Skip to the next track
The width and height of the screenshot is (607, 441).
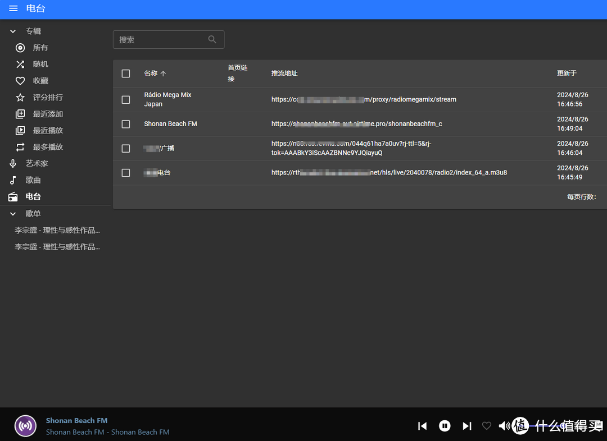(466, 426)
